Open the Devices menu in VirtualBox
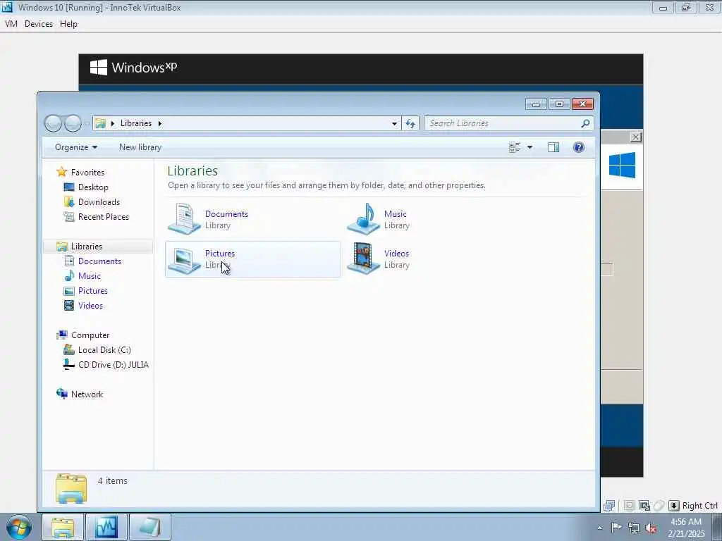The width and height of the screenshot is (722, 541). click(x=39, y=24)
